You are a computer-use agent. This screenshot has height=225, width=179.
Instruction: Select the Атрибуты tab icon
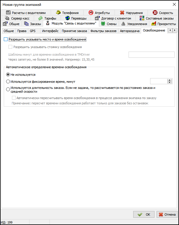pyautogui.click(x=91, y=13)
